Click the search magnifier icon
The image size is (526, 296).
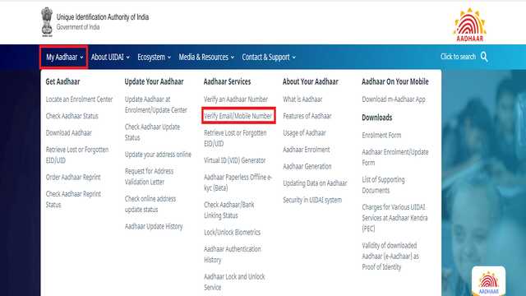[x=484, y=57]
